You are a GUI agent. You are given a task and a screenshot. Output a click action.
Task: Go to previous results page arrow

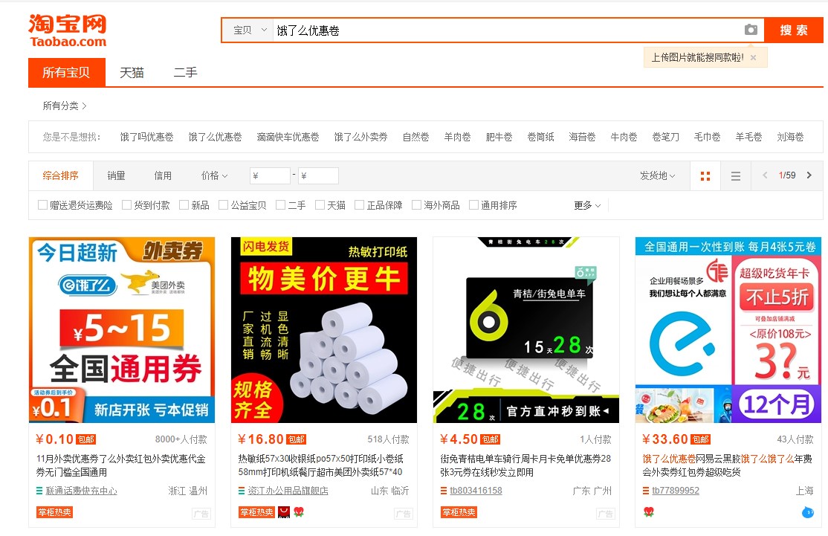coord(765,175)
